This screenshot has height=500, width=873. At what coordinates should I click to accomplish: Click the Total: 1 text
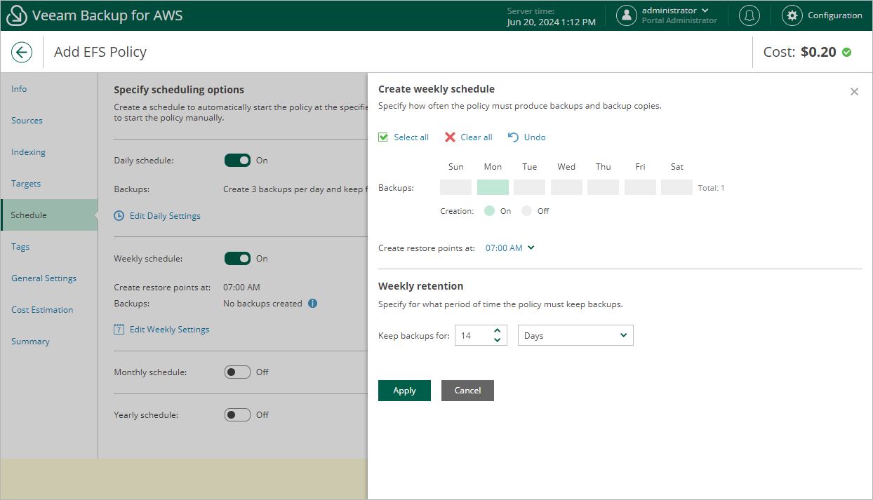click(x=712, y=188)
